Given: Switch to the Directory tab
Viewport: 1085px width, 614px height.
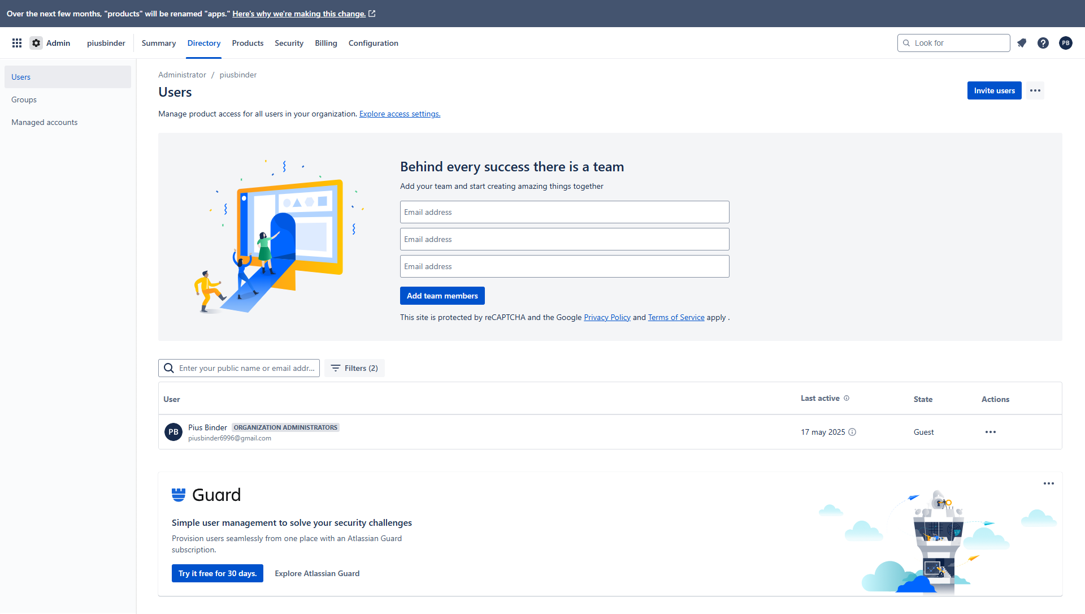Looking at the screenshot, I should [x=204, y=43].
